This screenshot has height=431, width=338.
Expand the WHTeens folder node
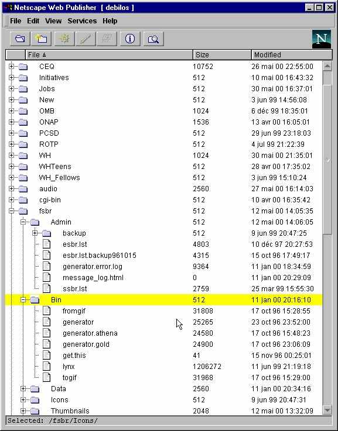point(11,166)
